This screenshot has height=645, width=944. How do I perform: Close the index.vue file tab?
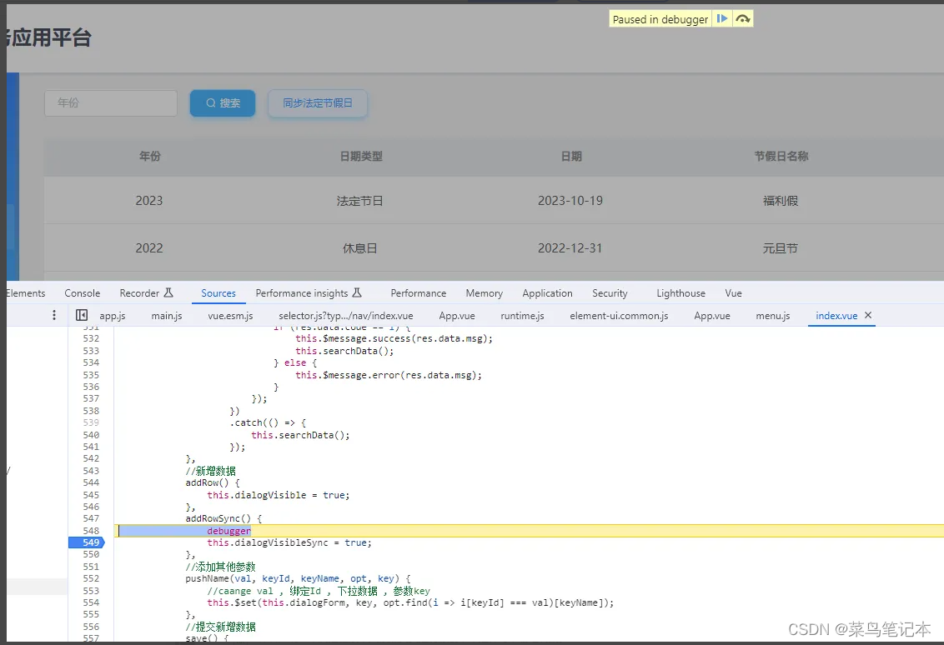pyautogui.click(x=868, y=315)
